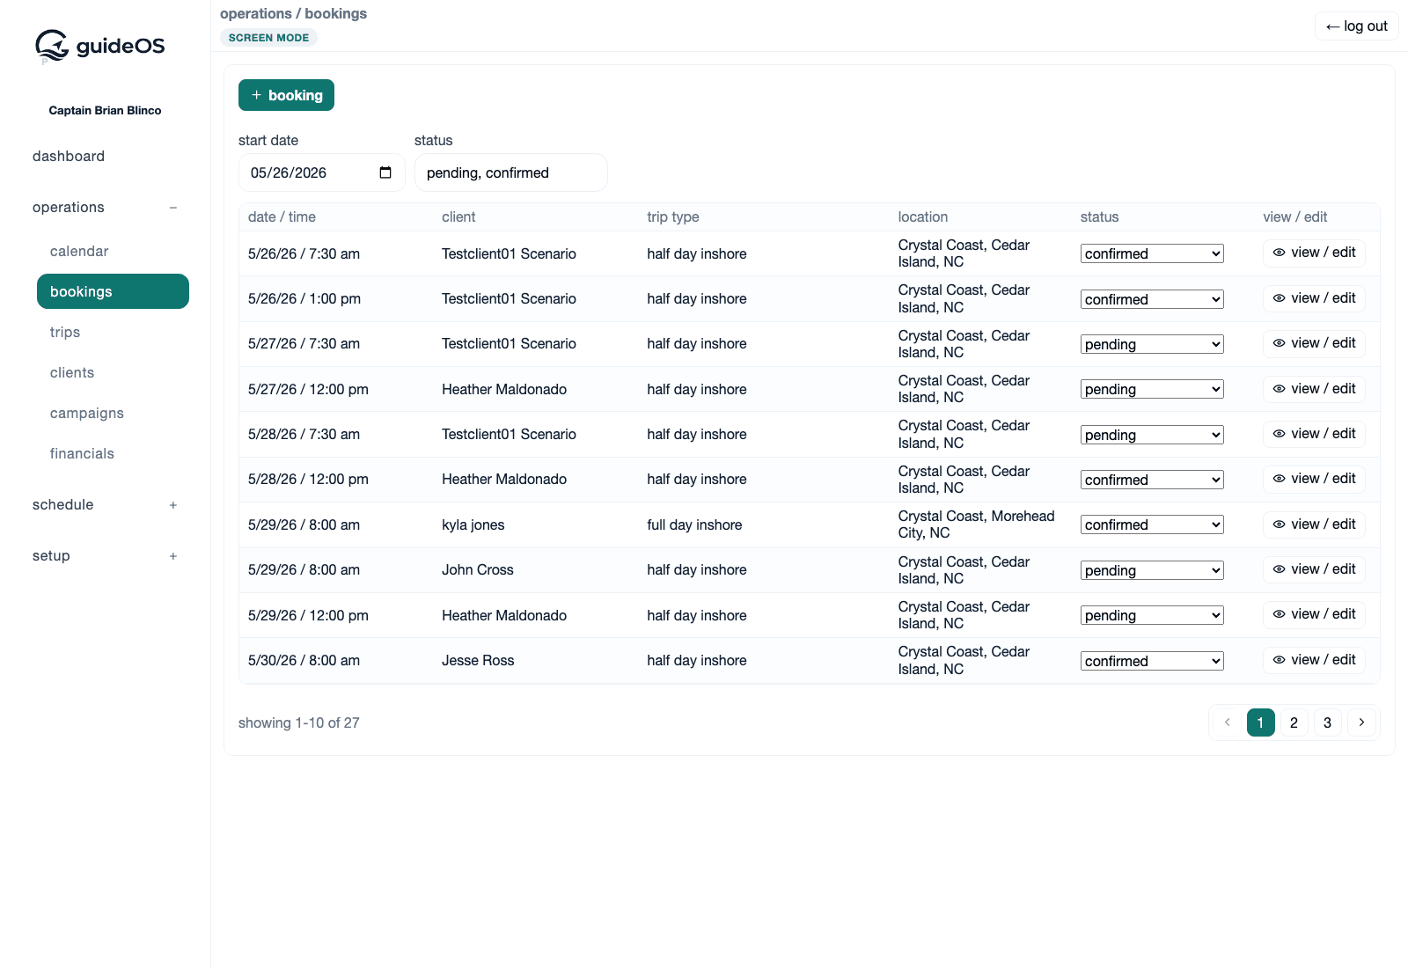Viewport: 1408px width, 968px height.
Task: Click the log out button
Action: click(1356, 26)
